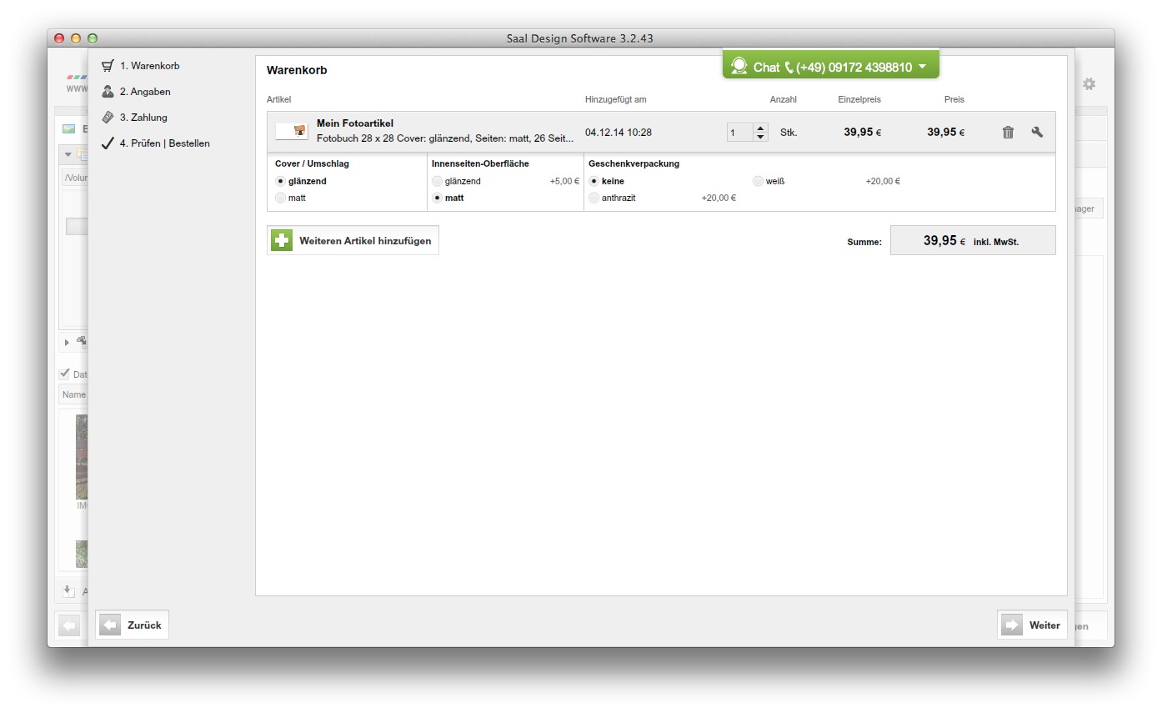Click the person icon beside 2. Angaben
This screenshot has width=1162, height=713.
point(108,92)
